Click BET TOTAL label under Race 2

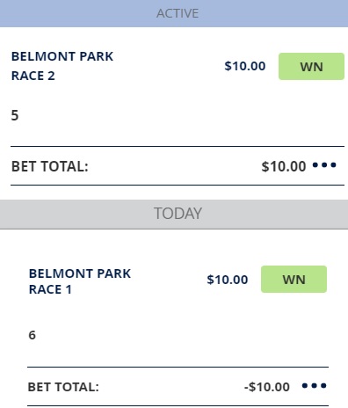click(x=50, y=166)
